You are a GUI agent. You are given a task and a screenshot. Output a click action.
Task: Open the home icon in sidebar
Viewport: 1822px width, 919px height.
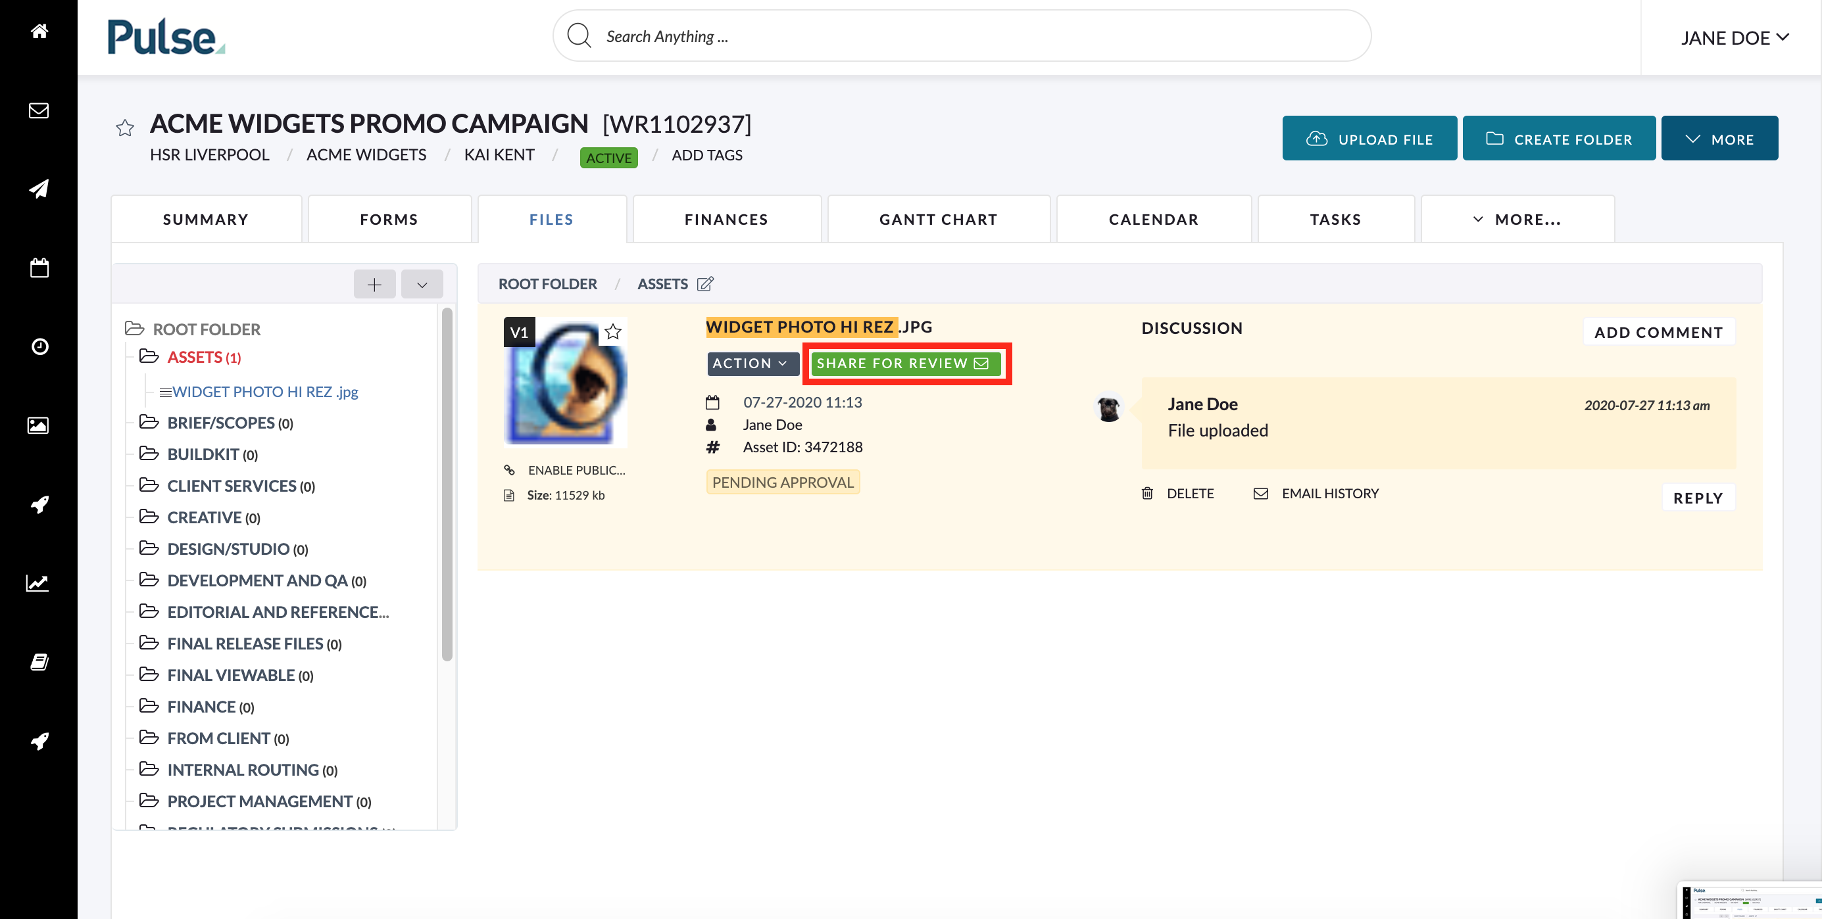point(39,31)
